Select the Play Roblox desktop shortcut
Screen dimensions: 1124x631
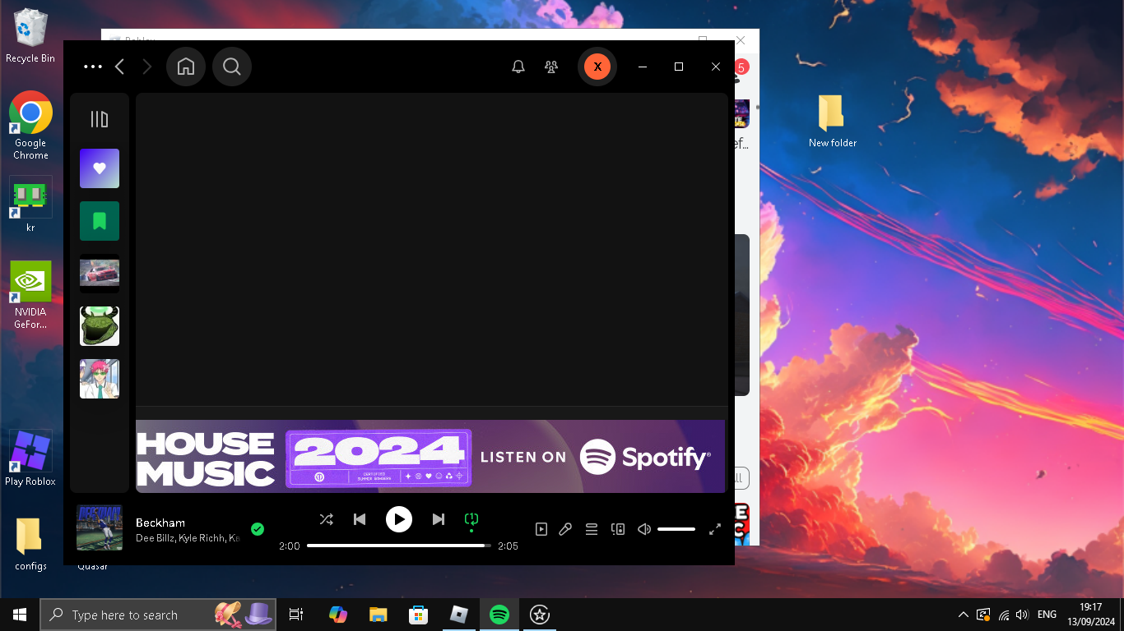(x=30, y=458)
